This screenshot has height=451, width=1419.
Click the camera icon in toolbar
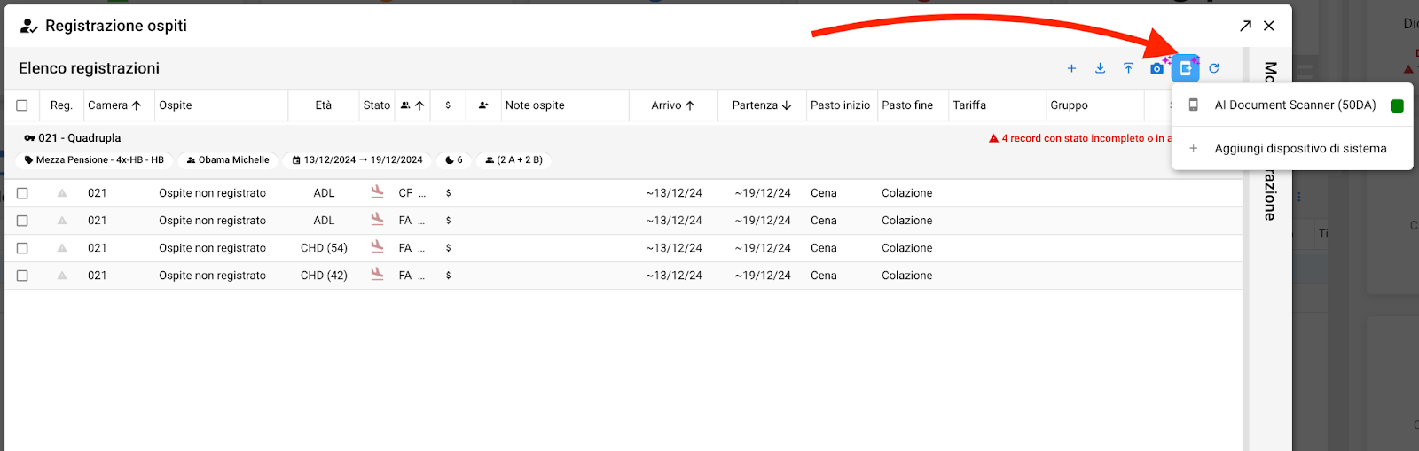click(1156, 68)
